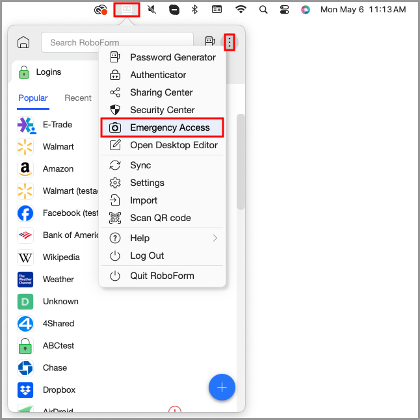The height and width of the screenshot is (420, 420).
Task: Switch to the Recent tab
Action: coord(78,98)
